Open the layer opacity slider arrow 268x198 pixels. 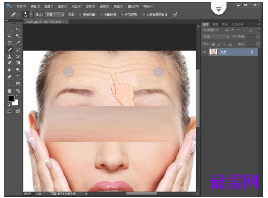[x=258, y=37]
